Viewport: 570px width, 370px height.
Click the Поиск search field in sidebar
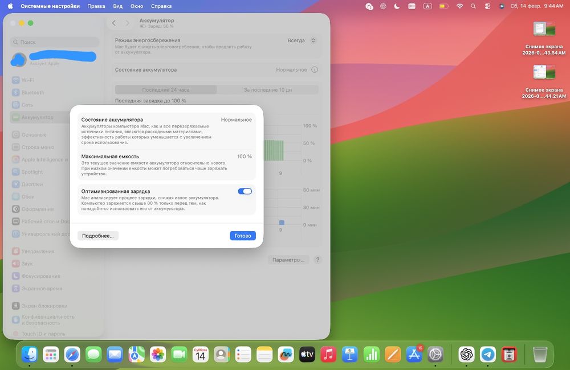tap(55, 42)
